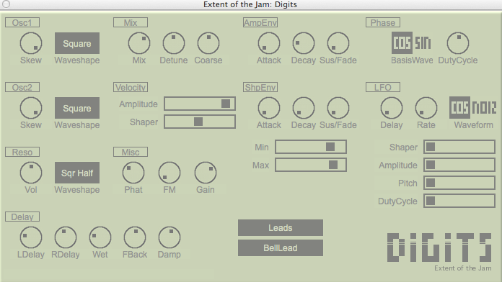502x282 pixels.
Task: Click the ShpEnv Max slider
Action: 311,165
